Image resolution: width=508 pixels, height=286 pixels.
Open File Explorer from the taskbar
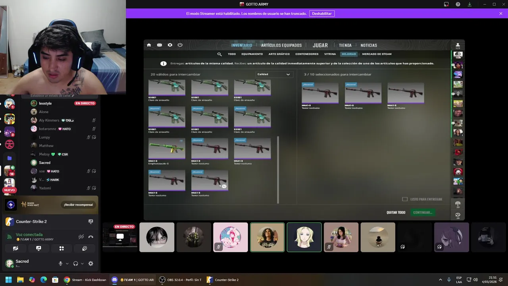(x=20, y=280)
